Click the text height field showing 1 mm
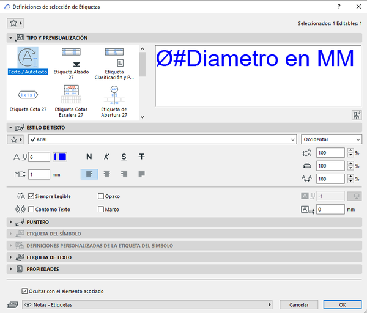 coord(39,174)
